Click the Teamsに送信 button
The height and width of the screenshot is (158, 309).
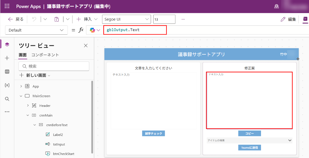(x=250, y=147)
